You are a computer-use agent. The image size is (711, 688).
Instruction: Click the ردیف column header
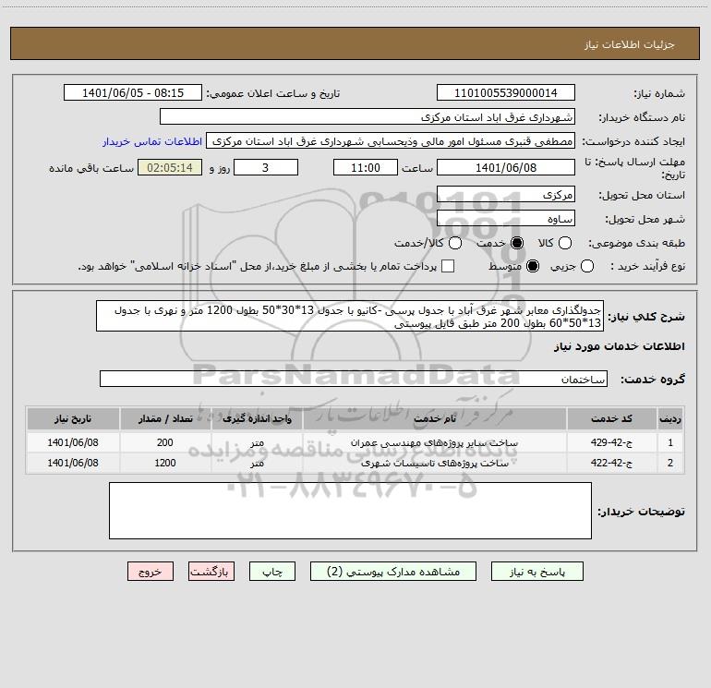pyautogui.click(x=670, y=418)
